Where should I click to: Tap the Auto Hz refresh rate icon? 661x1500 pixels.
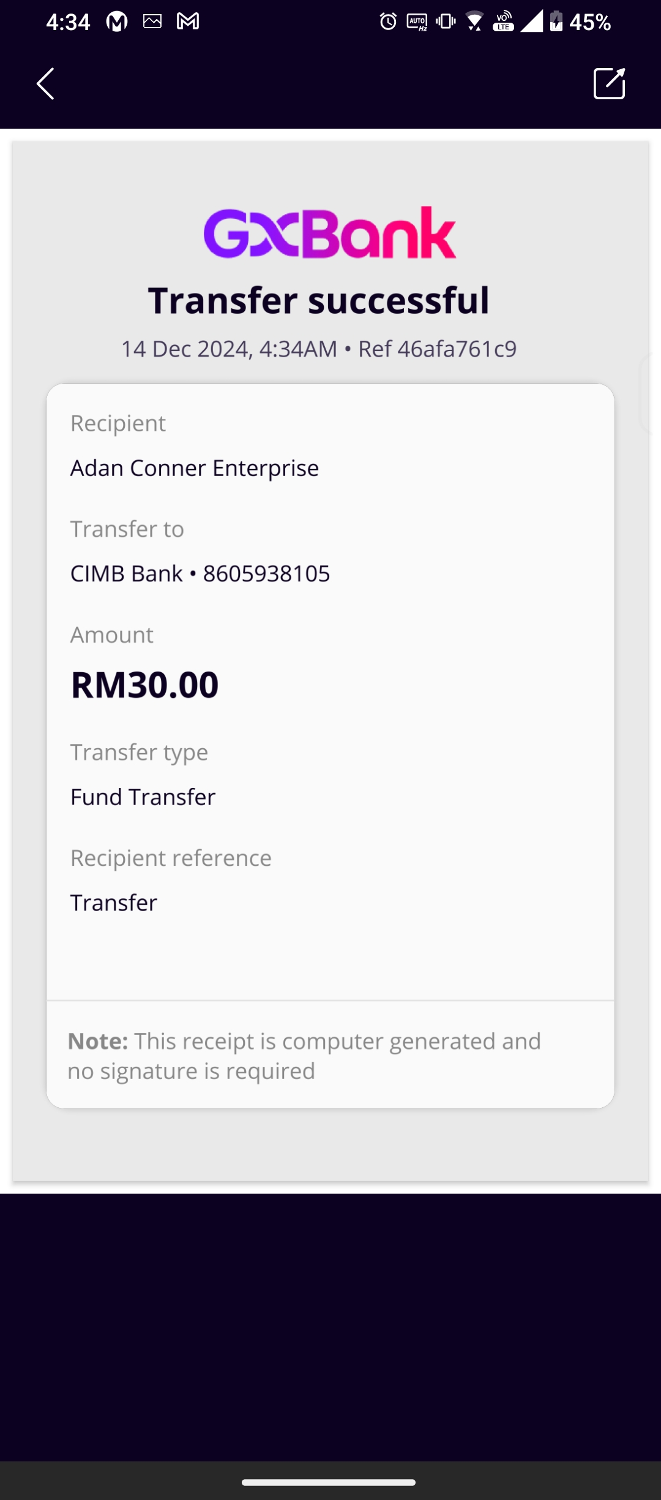click(417, 23)
